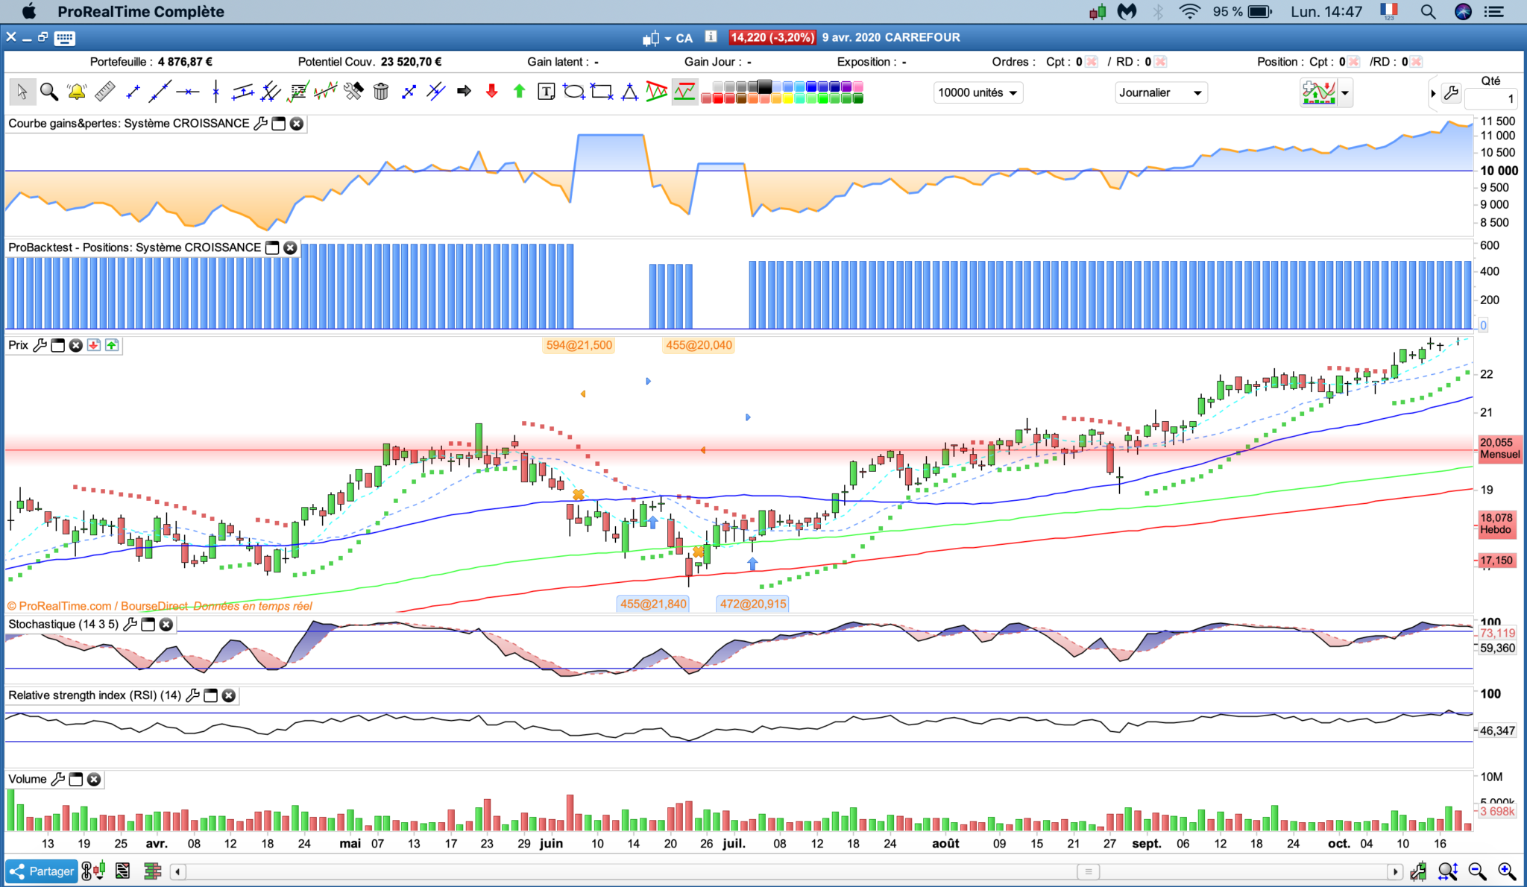The image size is (1527, 887).
Task: Select the ellipse drawing tool
Action: (x=574, y=92)
